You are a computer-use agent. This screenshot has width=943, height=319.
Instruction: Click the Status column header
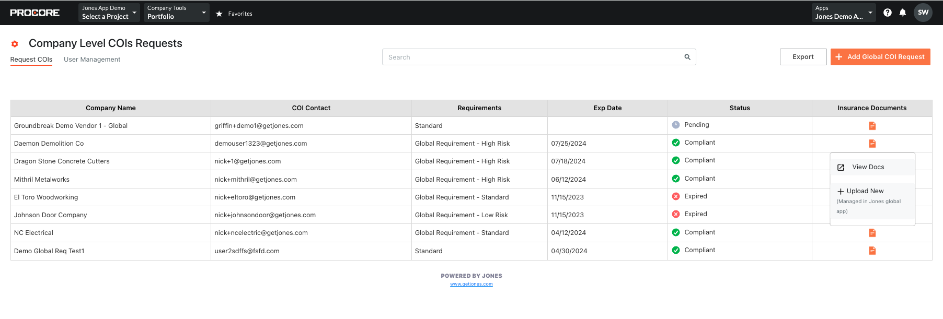pos(740,108)
